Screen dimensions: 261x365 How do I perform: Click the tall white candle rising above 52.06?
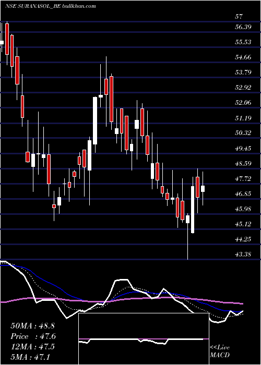[x=95, y=120]
